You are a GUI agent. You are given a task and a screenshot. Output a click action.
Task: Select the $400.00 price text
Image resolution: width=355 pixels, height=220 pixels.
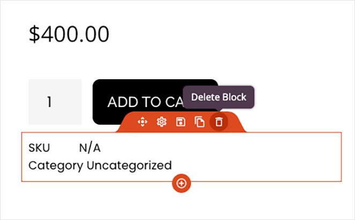pos(69,34)
